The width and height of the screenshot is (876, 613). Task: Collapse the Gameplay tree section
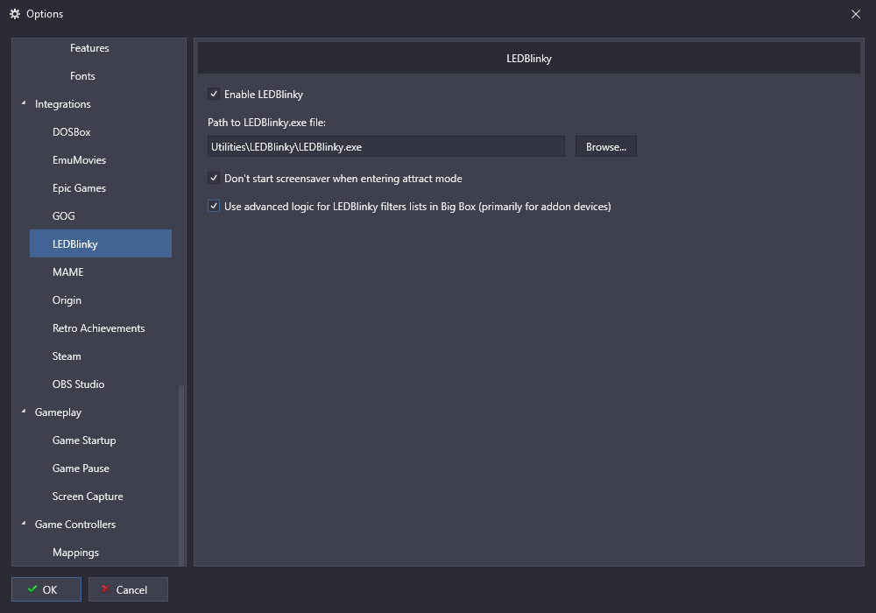(x=24, y=412)
